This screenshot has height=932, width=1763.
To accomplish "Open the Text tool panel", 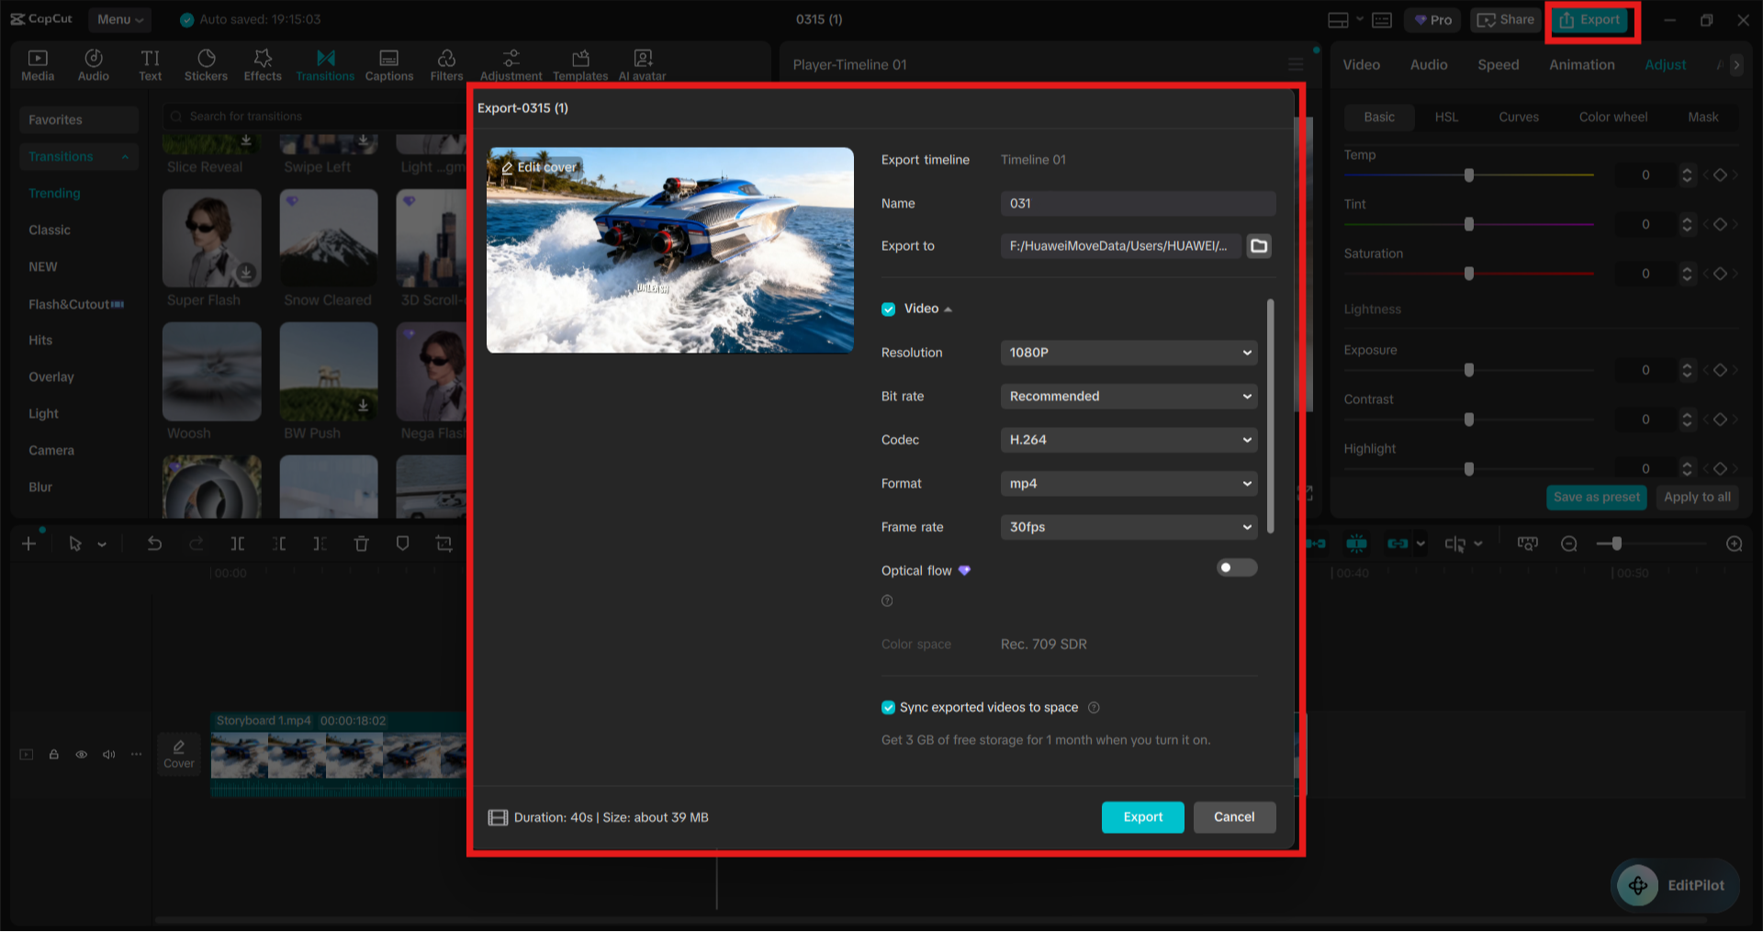I will [x=151, y=65].
